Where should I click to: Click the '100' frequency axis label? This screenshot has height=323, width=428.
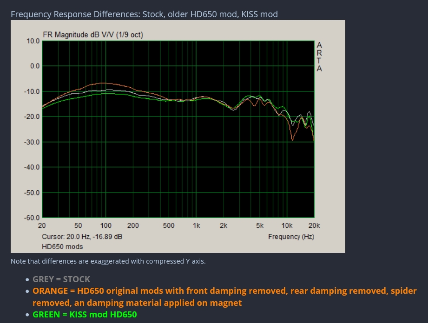click(105, 226)
